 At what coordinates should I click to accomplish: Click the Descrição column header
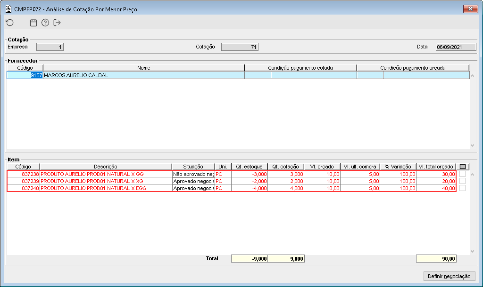[x=106, y=167]
